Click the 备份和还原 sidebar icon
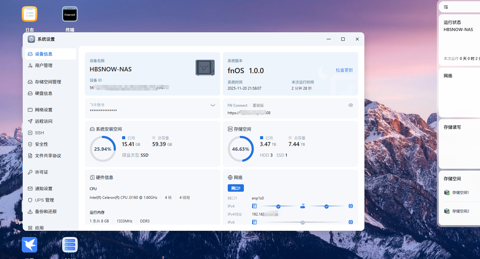This screenshot has width=480, height=259. pyautogui.click(x=30, y=212)
